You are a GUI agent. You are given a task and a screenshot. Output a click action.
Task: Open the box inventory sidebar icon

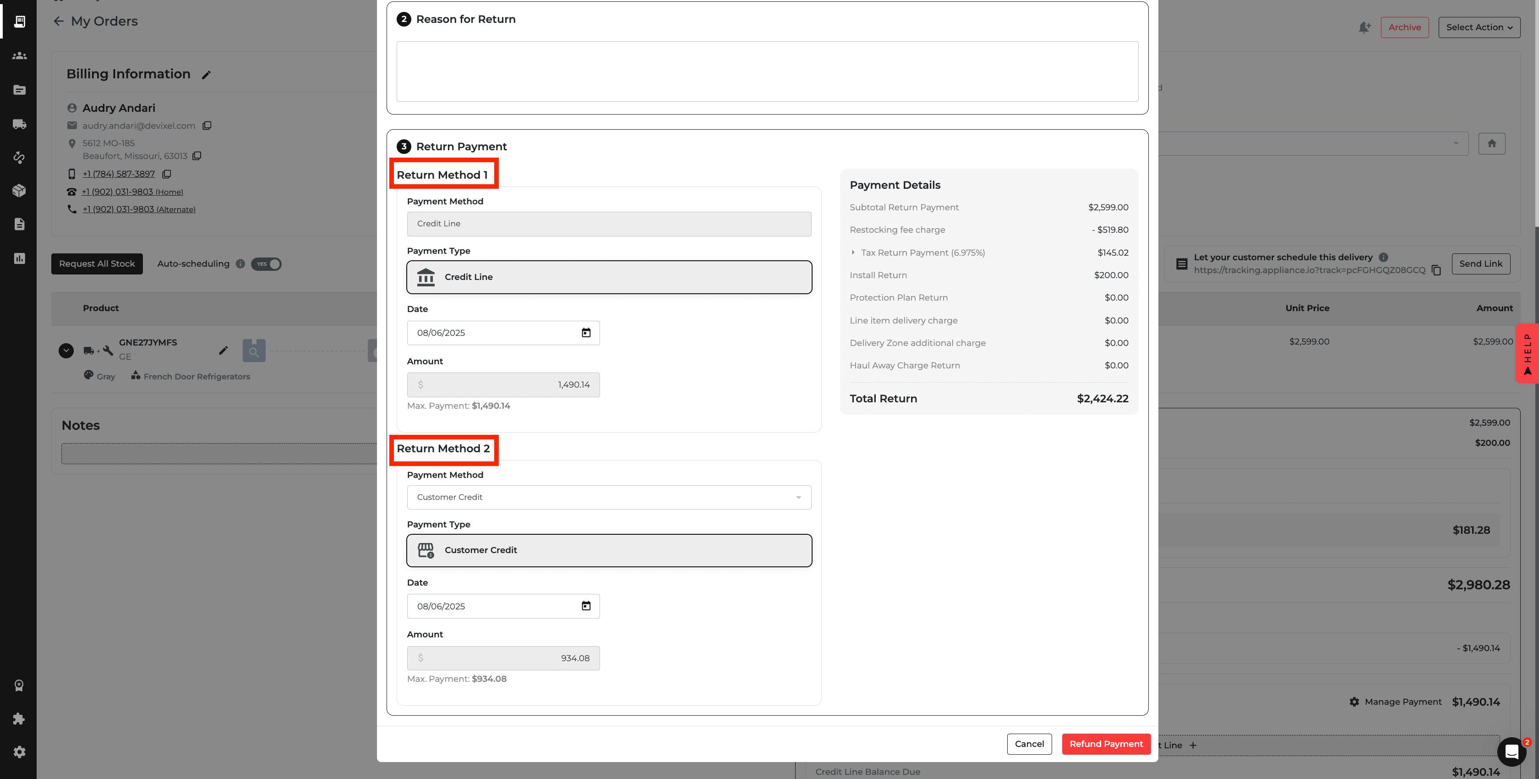pyautogui.click(x=19, y=191)
